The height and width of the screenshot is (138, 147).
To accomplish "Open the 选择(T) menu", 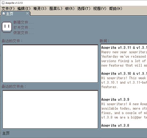I will coord(84,9).
